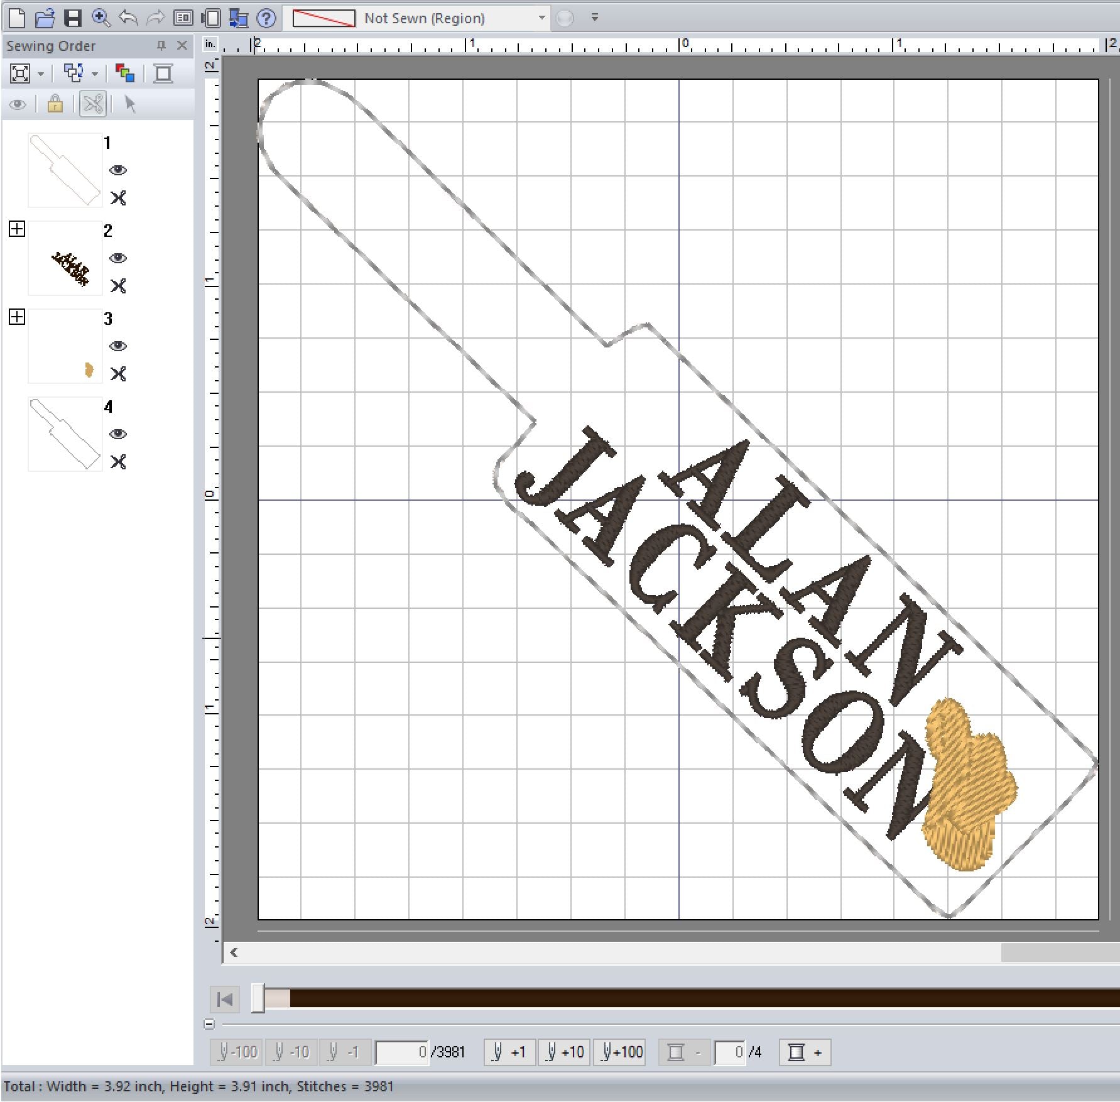Open the Not Sewn (Region) dropdown
The width and height of the screenshot is (1120, 1102).
tap(541, 18)
